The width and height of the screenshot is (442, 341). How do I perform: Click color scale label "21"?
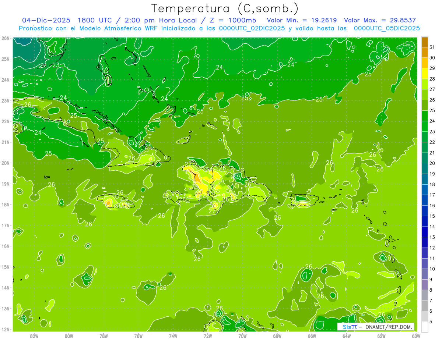(x=432, y=153)
